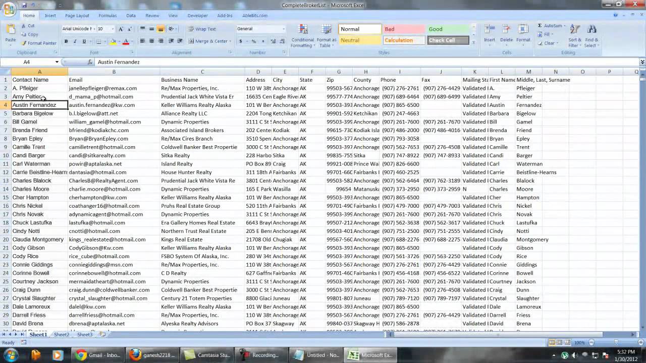Select the Bad cell style
The width and height of the screenshot is (646, 363).
coord(404,29)
